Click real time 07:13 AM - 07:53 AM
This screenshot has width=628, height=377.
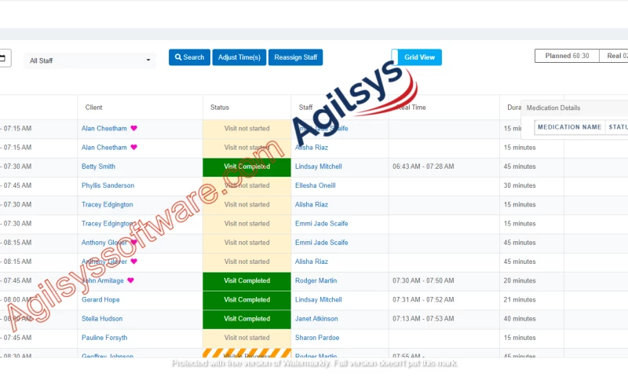coord(423,319)
